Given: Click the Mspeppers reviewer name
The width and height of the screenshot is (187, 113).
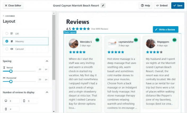Looking at the screenshot, I should click(163, 42).
